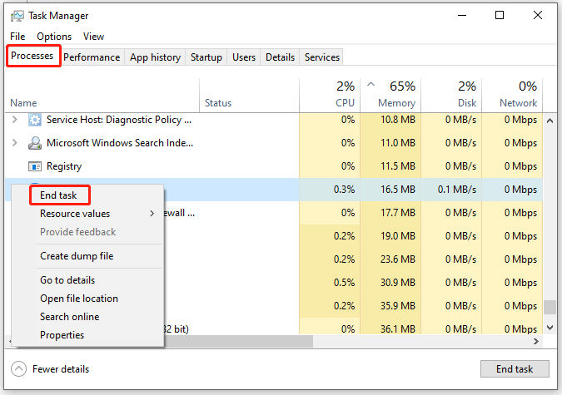Click the 23.6 MB memory value
Viewport: 562px width, 395px height.
[397, 259]
